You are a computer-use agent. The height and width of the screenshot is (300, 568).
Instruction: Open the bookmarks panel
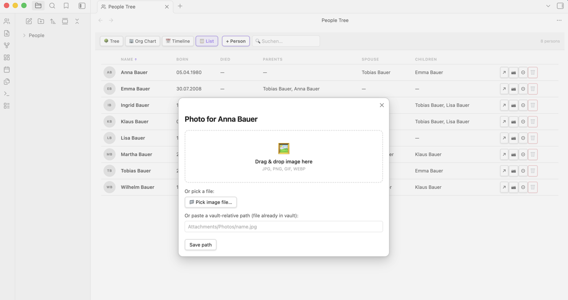(66, 6)
